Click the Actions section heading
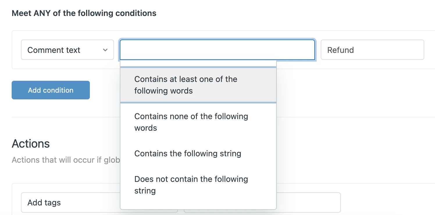 [x=31, y=144]
